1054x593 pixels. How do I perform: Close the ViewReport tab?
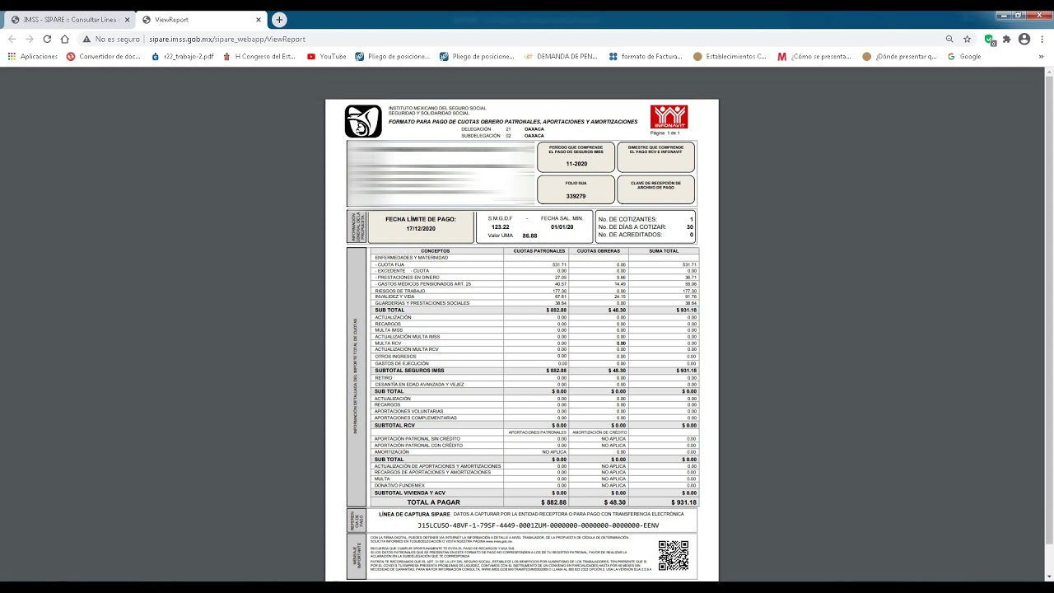click(259, 20)
